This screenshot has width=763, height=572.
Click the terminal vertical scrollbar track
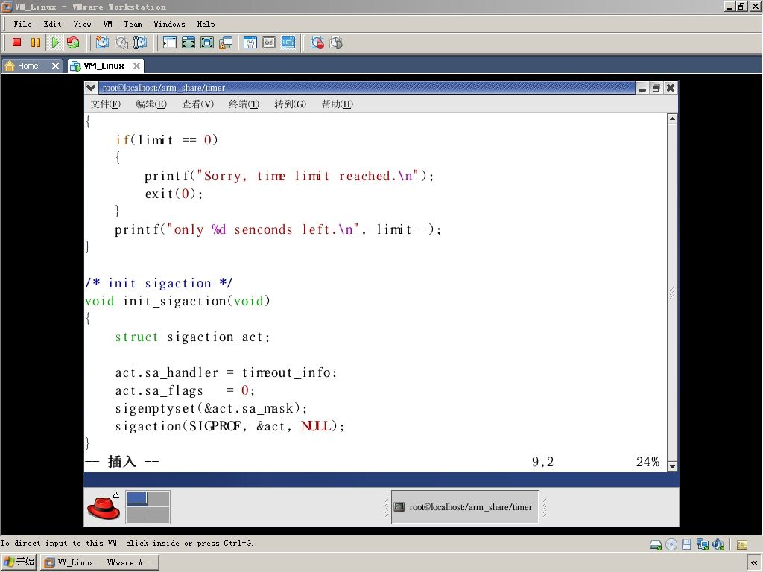click(672, 292)
